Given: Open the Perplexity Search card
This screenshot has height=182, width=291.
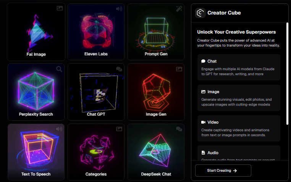Looking at the screenshot, I should (x=36, y=92).
